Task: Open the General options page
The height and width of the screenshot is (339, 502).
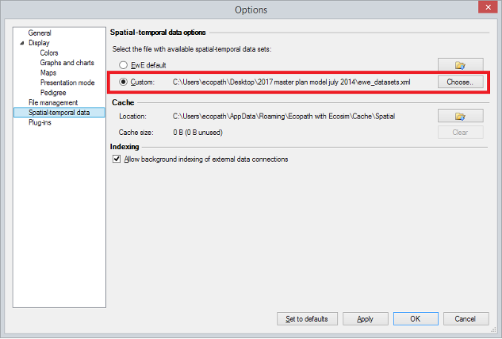Action: [x=40, y=33]
